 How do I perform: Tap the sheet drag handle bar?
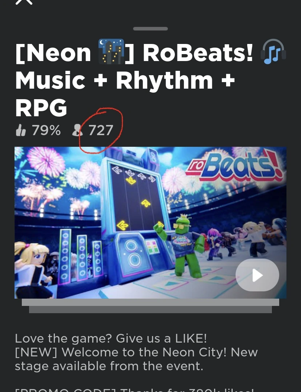point(150,29)
